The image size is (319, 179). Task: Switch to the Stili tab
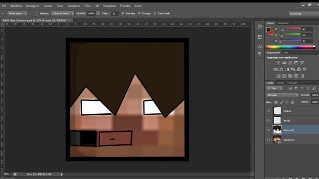[286, 53]
